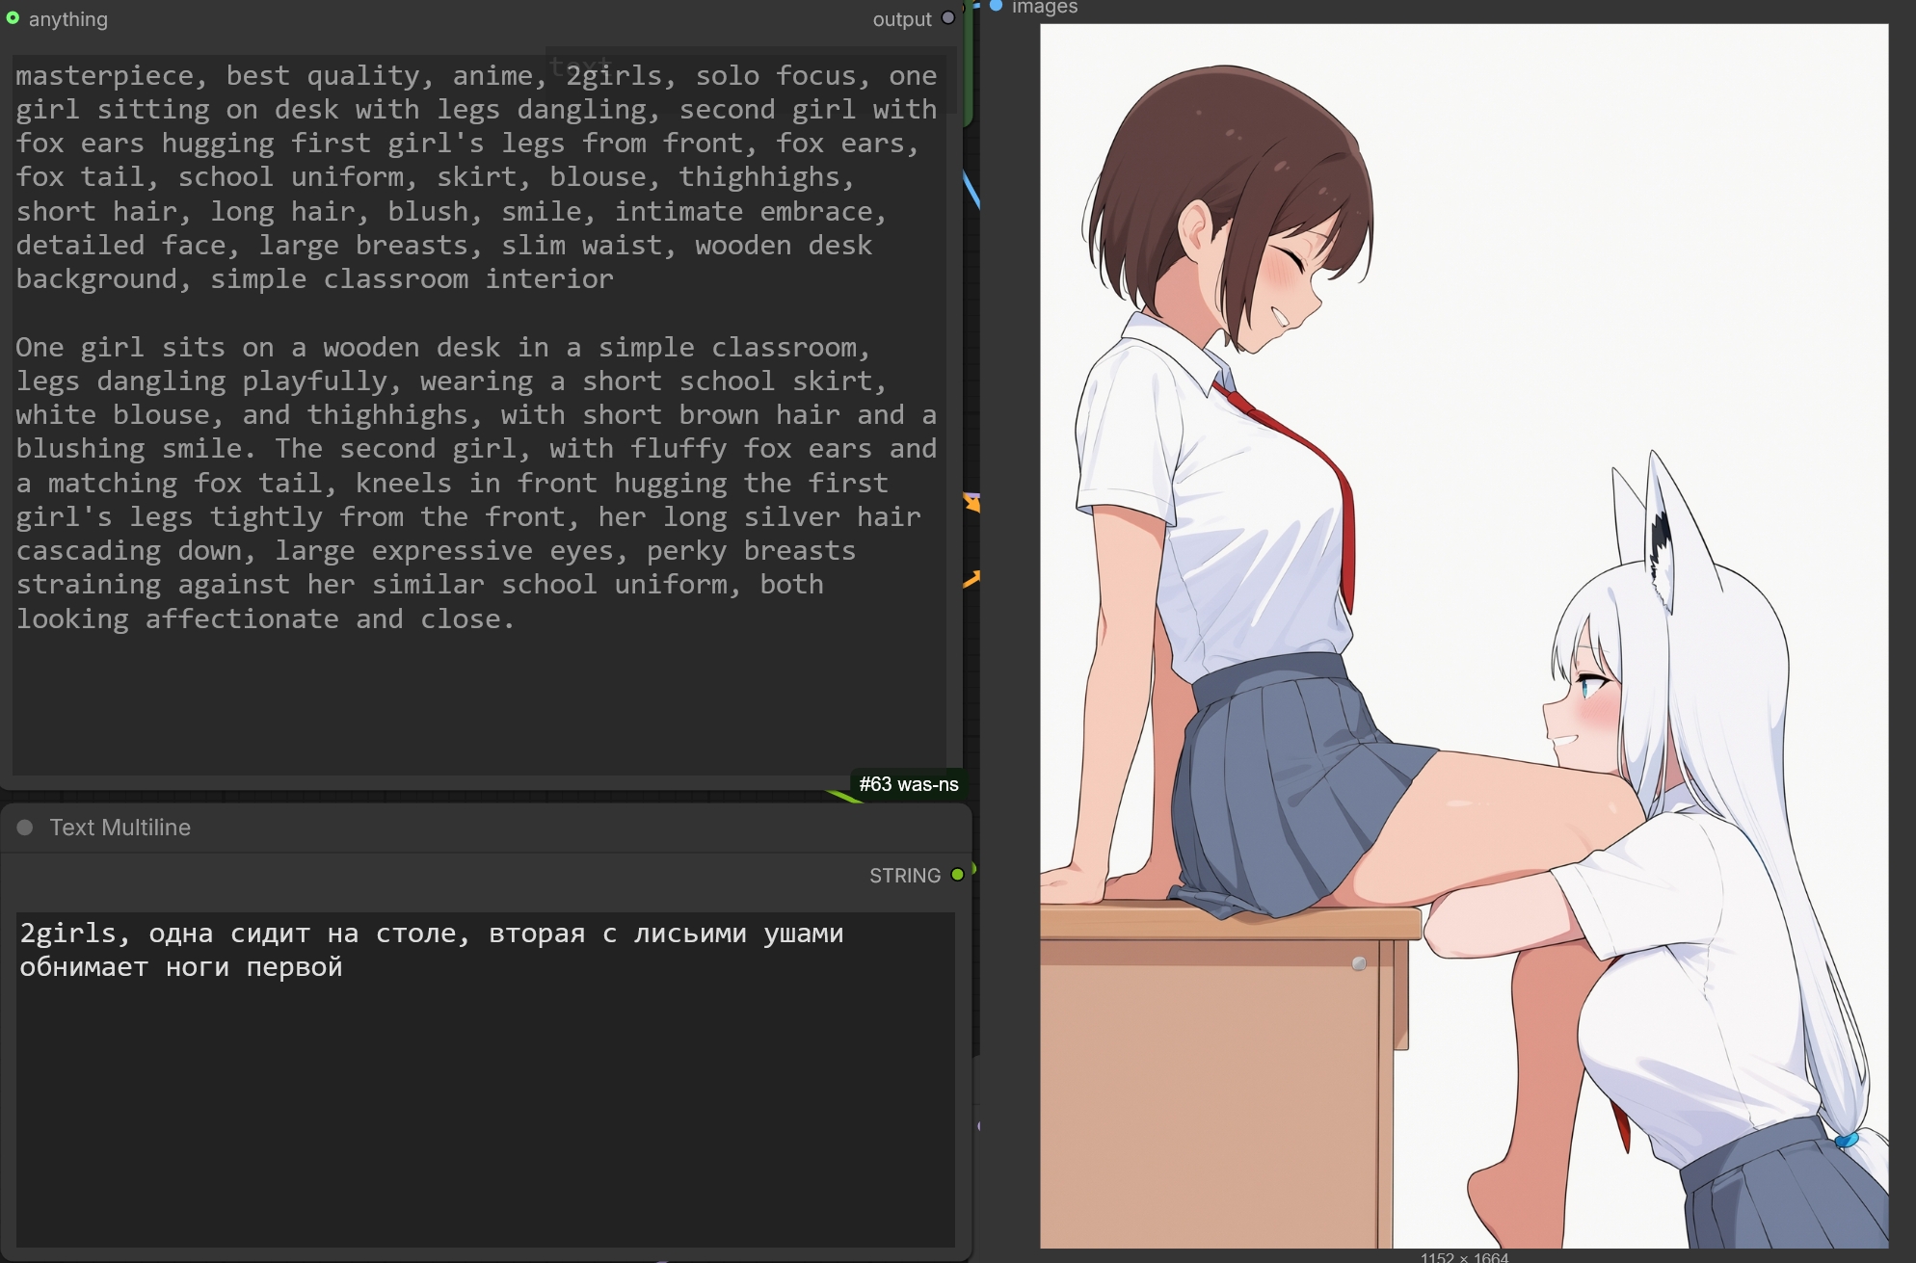Click the 'anything' slot label
1916x1263 pixels.
click(x=68, y=19)
